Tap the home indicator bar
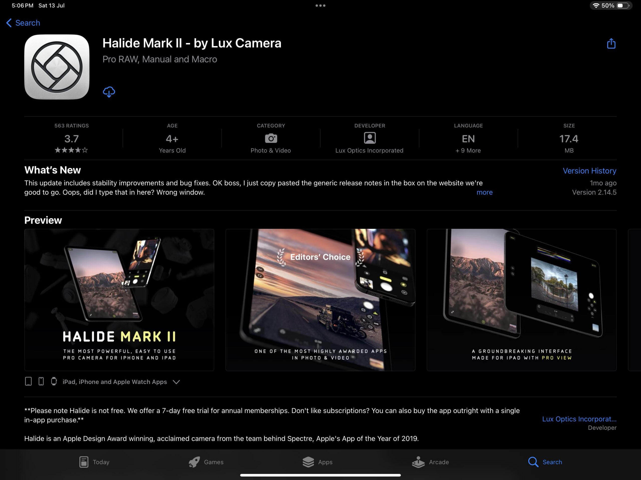The image size is (641, 480). click(320, 475)
